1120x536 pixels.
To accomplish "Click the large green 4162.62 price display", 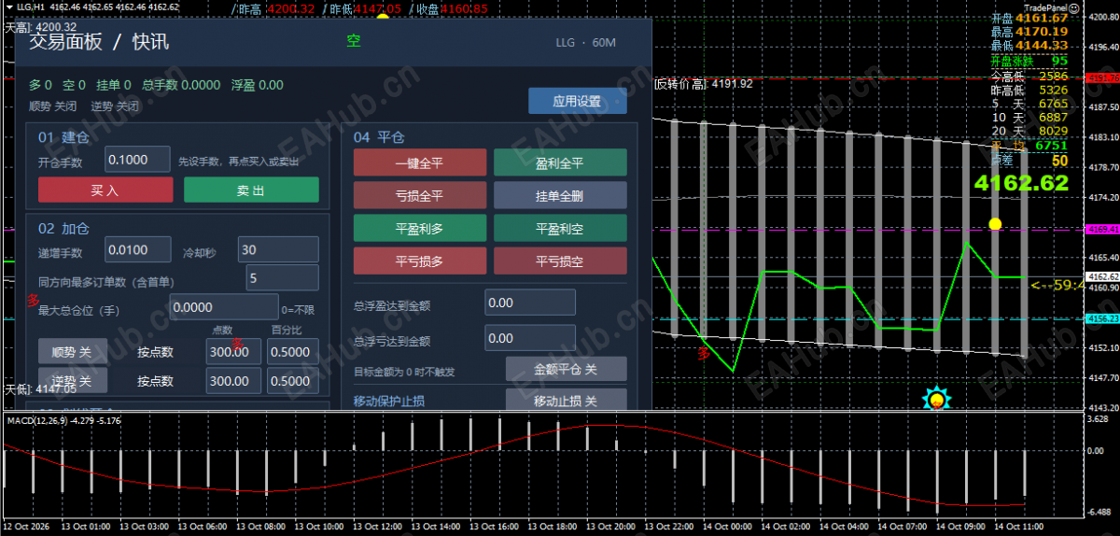I will click(x=1021, y=184).
